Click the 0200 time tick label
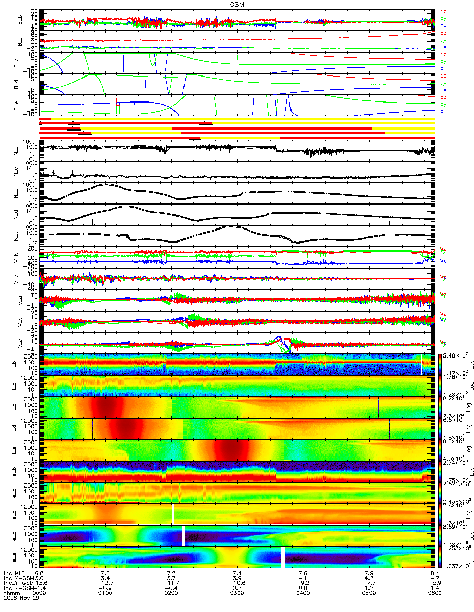 pyautogui.click(x=171, y=593)
